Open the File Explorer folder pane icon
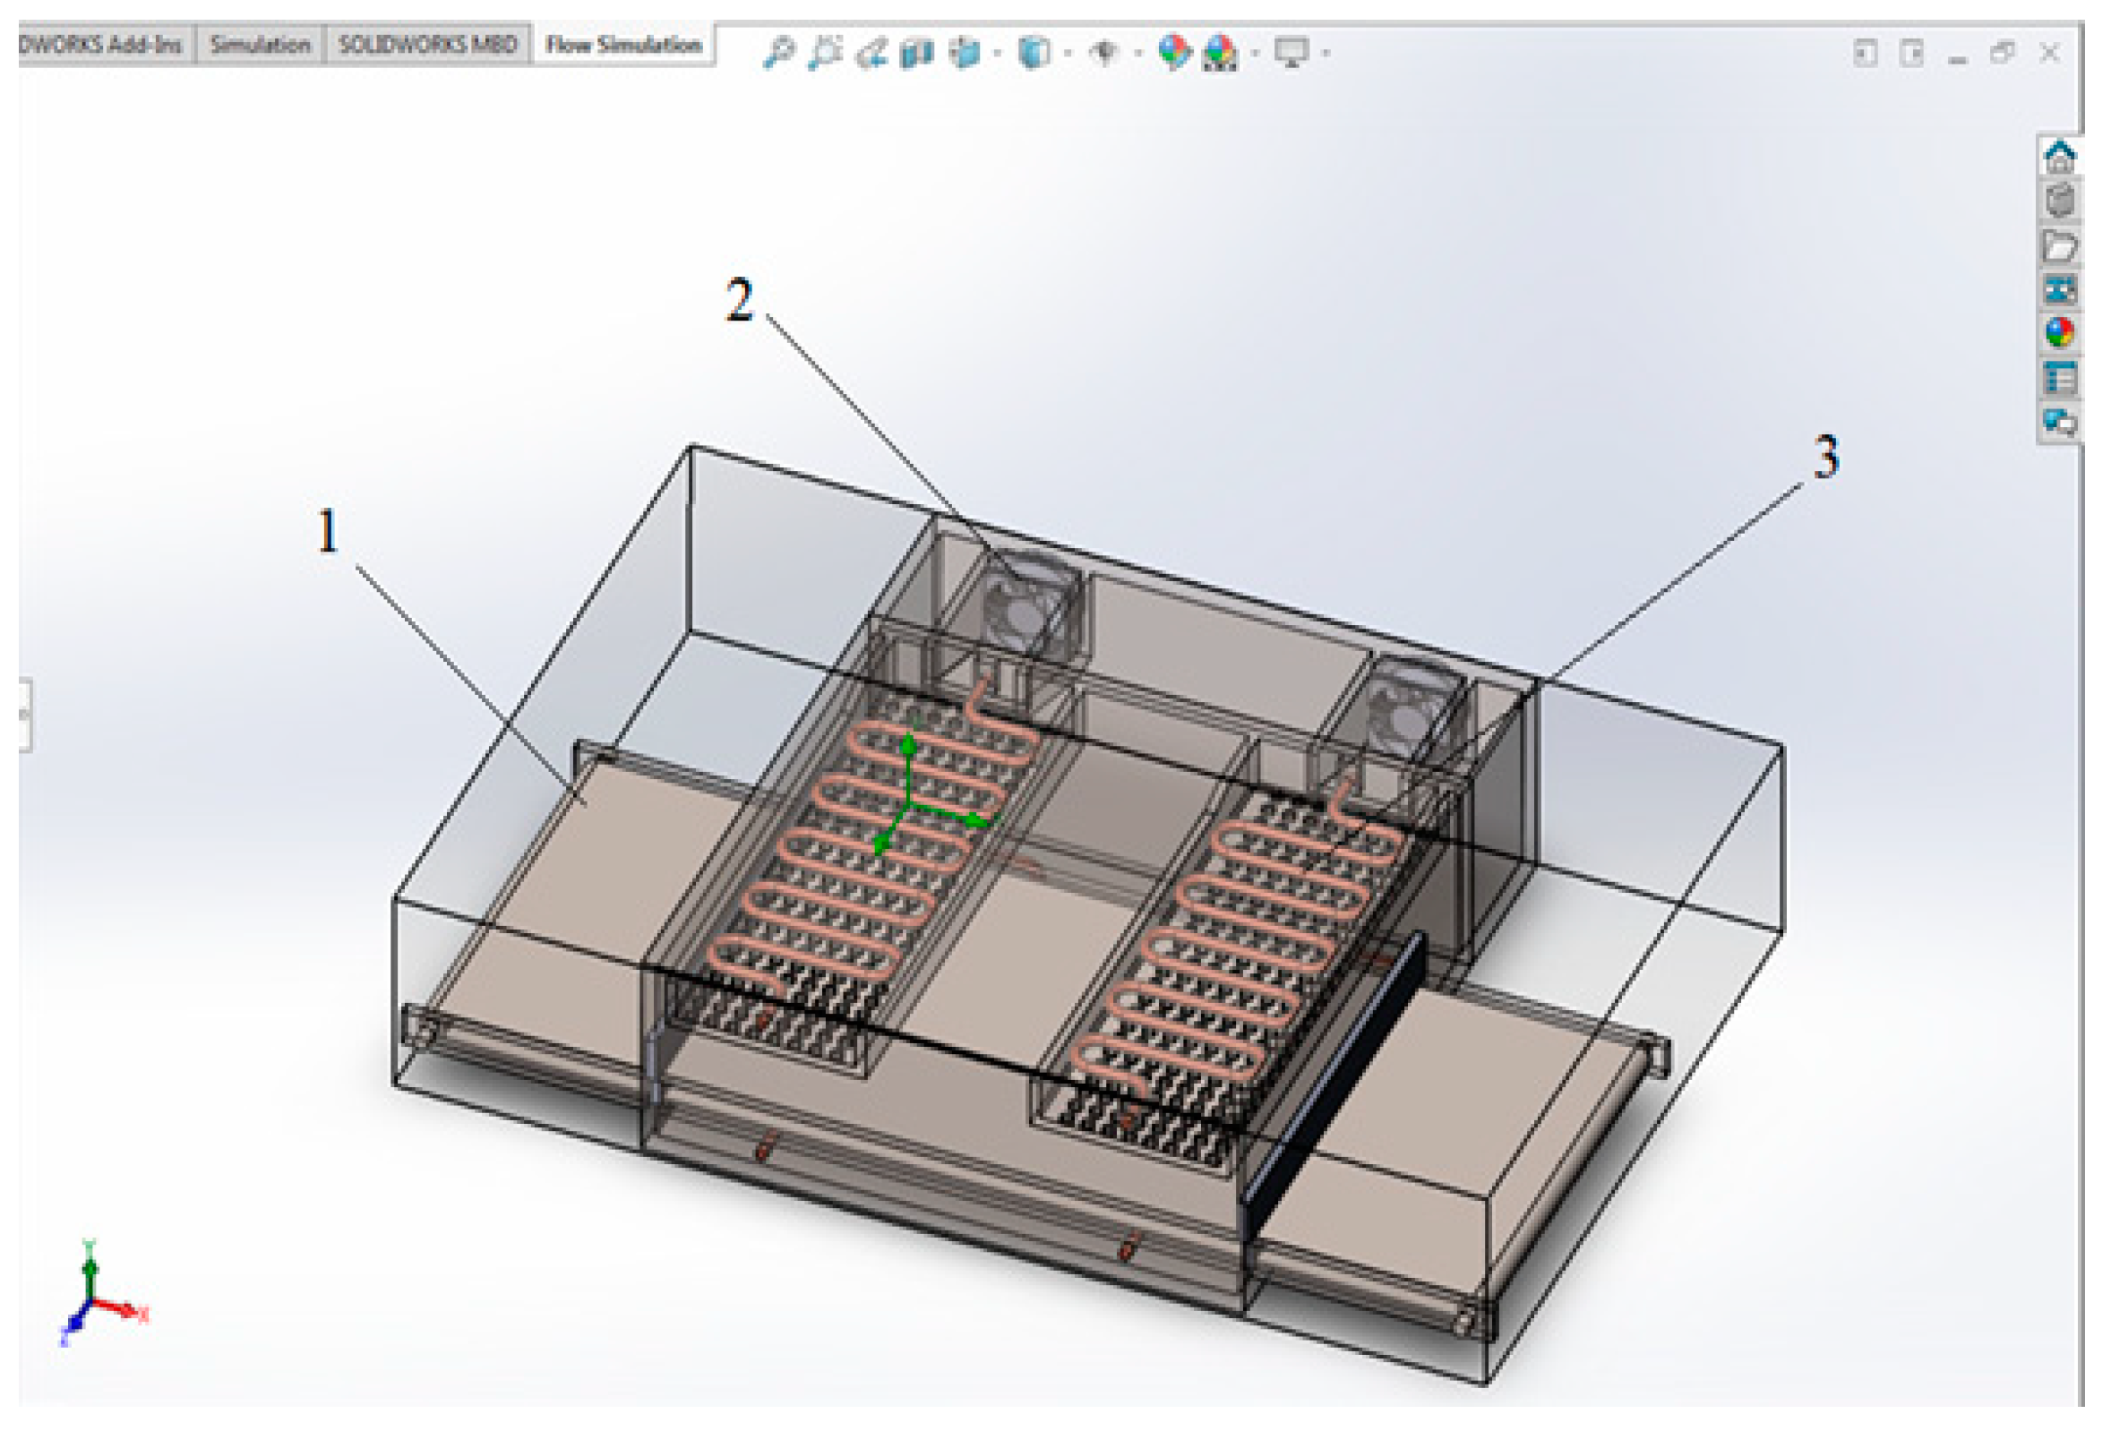The image size is (2111, 1431). coord(2060,245)
